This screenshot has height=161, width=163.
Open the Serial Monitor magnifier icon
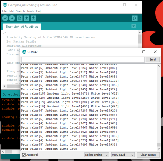pos(135,18)
